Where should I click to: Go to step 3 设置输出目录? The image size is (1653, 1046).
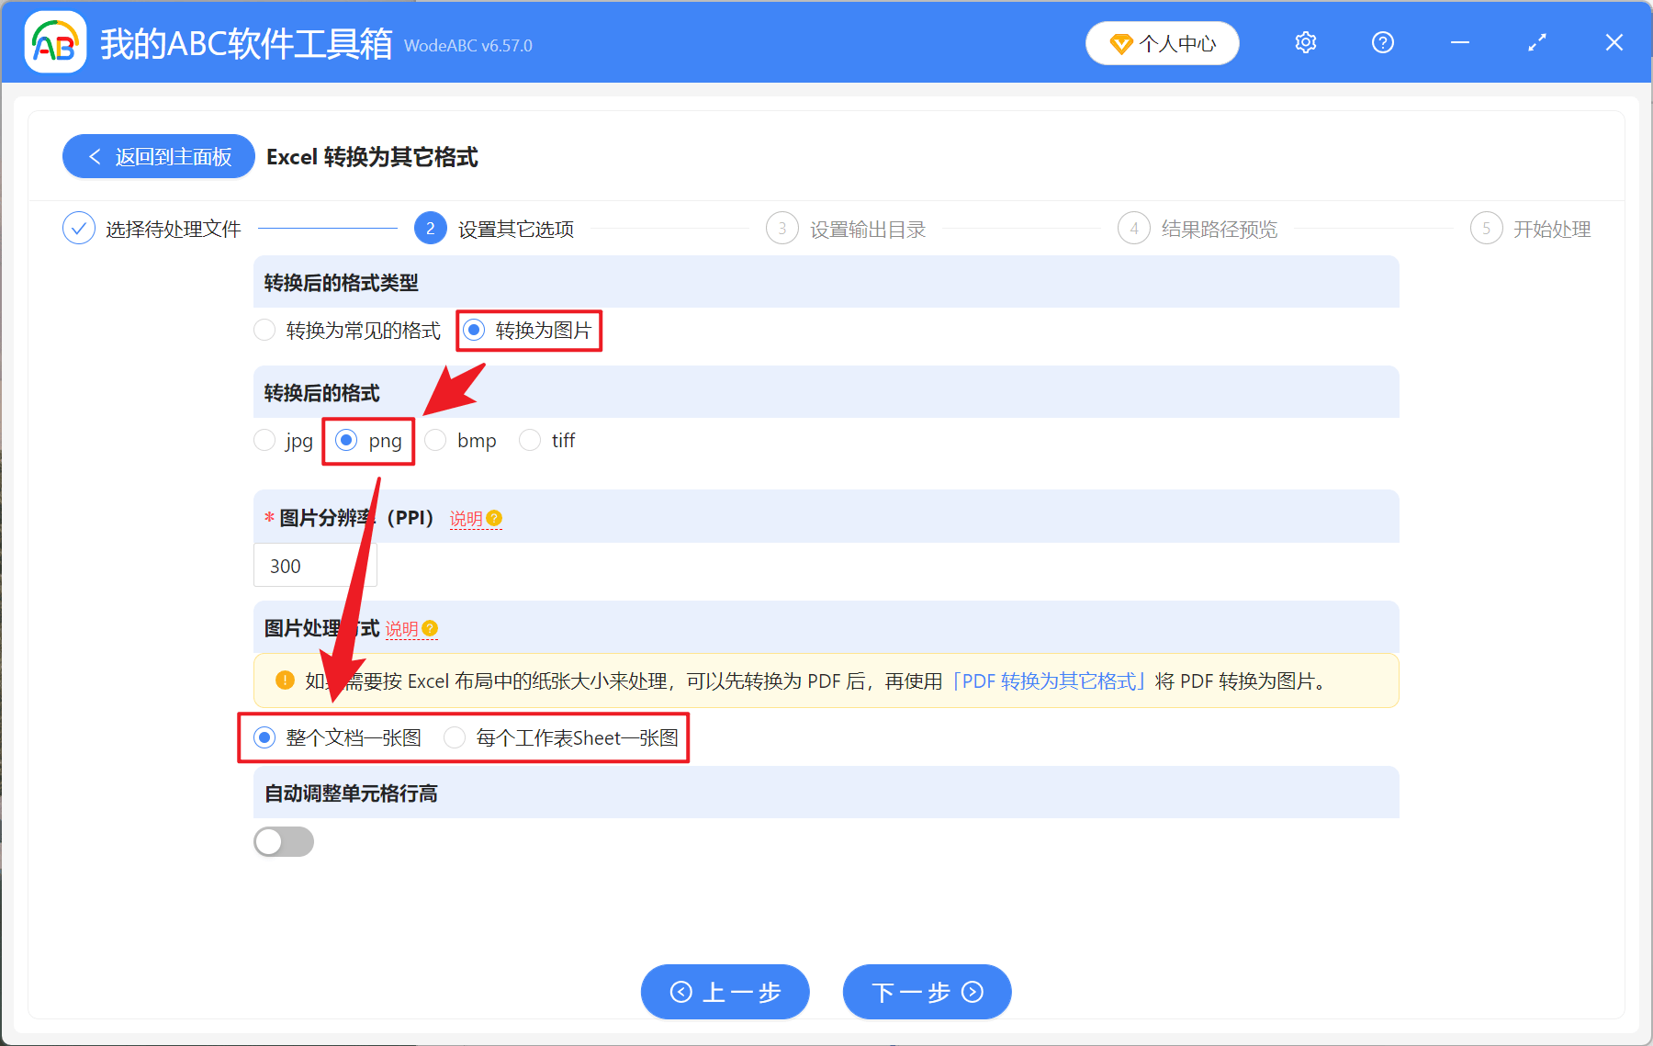[847, 229]
